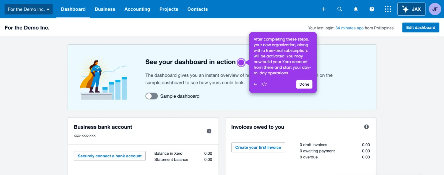Click Securely connect a bank account

(110, 156)
